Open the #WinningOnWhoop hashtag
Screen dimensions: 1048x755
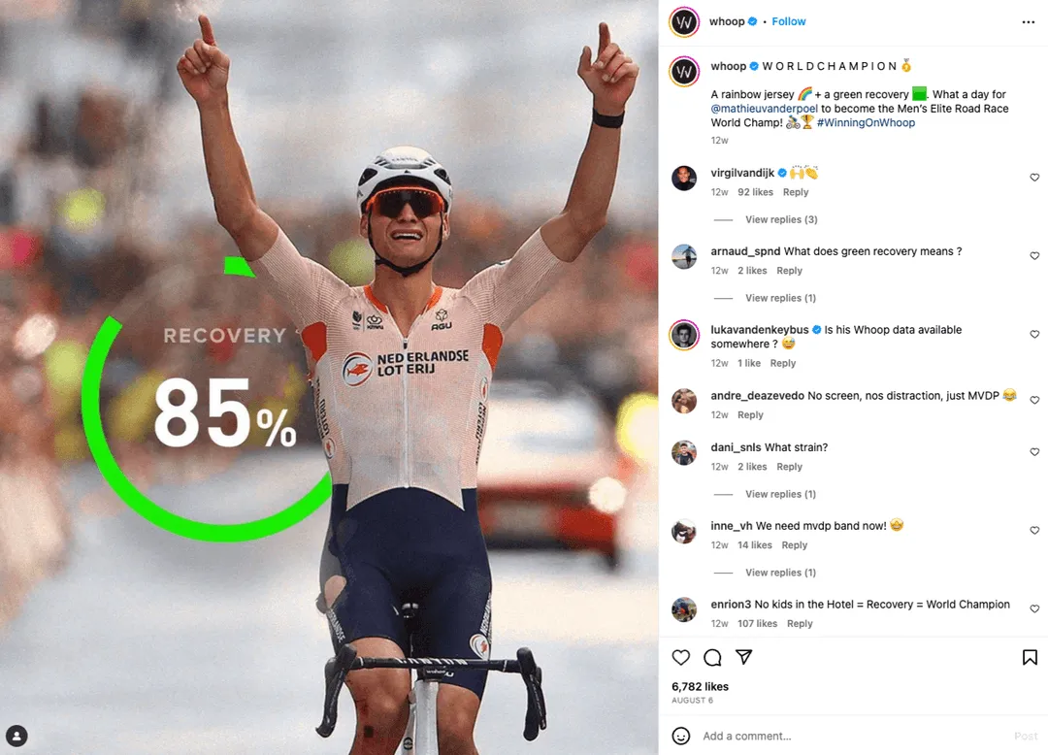[866, 122]
